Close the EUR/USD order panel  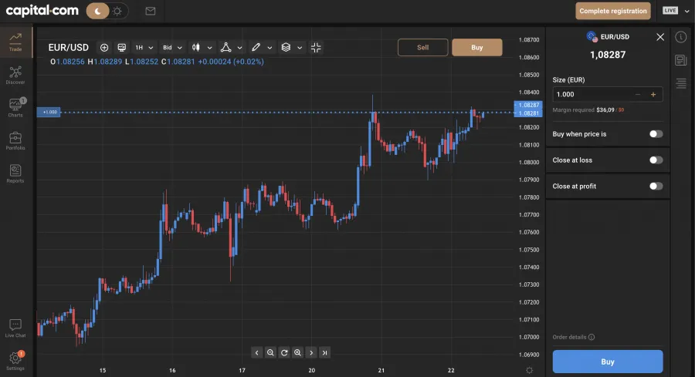[660, 37]
